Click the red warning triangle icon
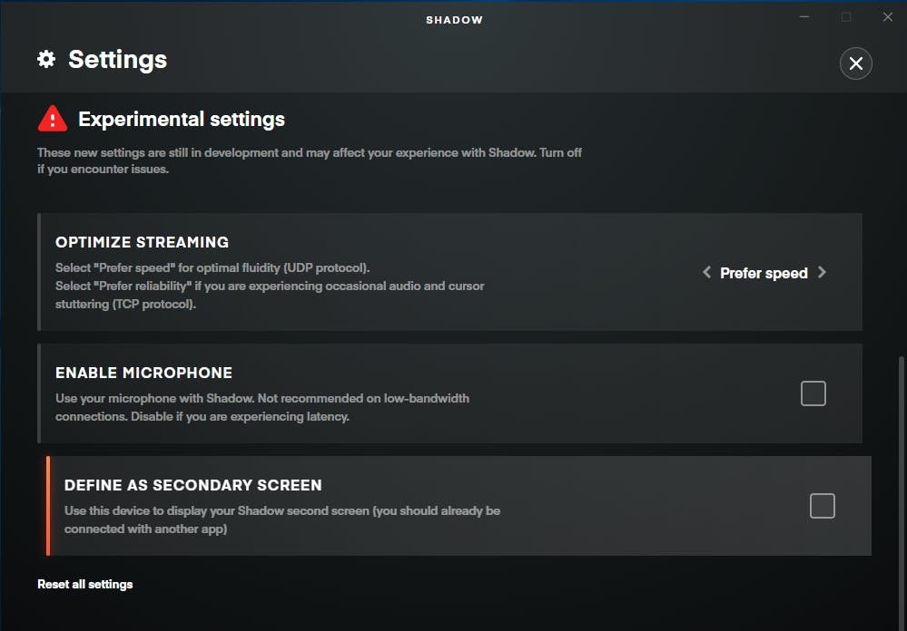 click(x=53, y=119)
